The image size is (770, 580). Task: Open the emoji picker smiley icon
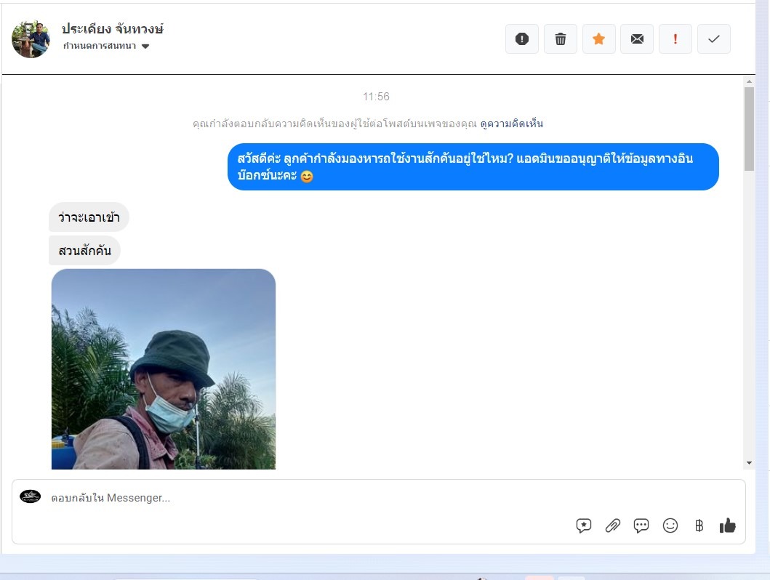coord(670,525)
